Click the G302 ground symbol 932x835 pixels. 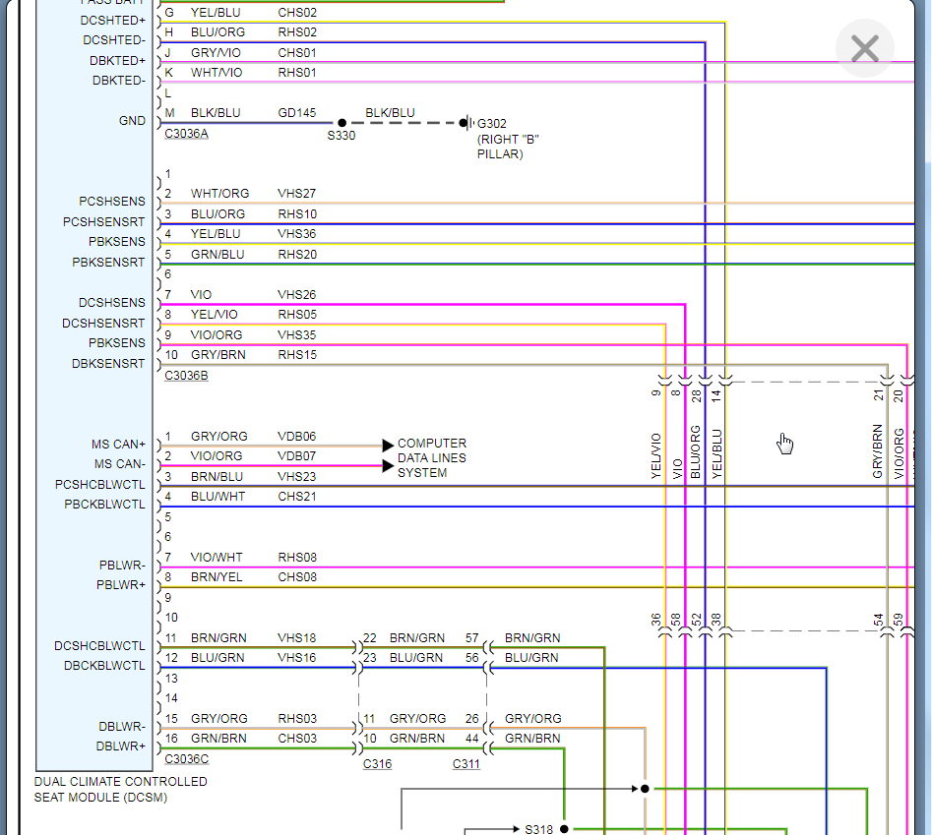pyautogui.click(x=467, y=123)
